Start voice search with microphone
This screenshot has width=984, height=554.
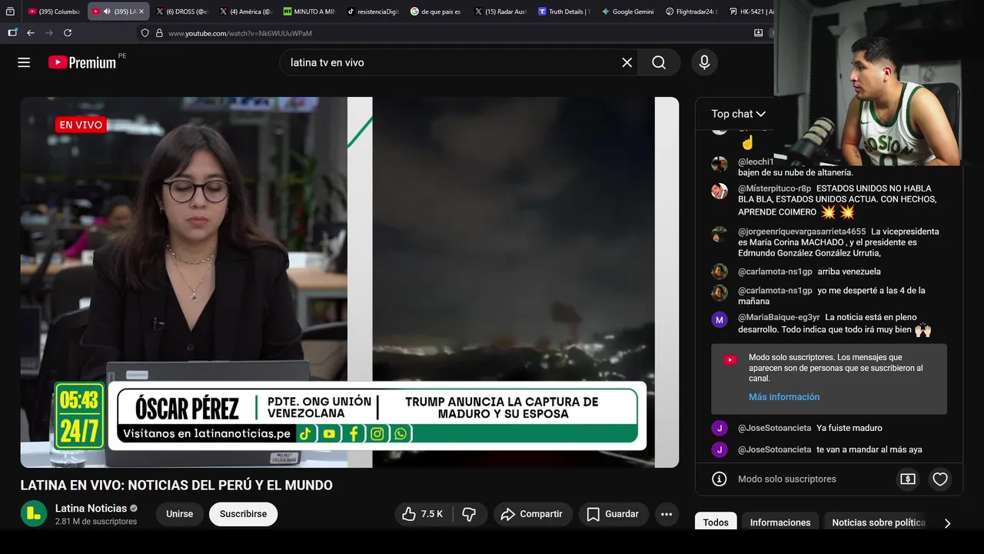(704, 62)
